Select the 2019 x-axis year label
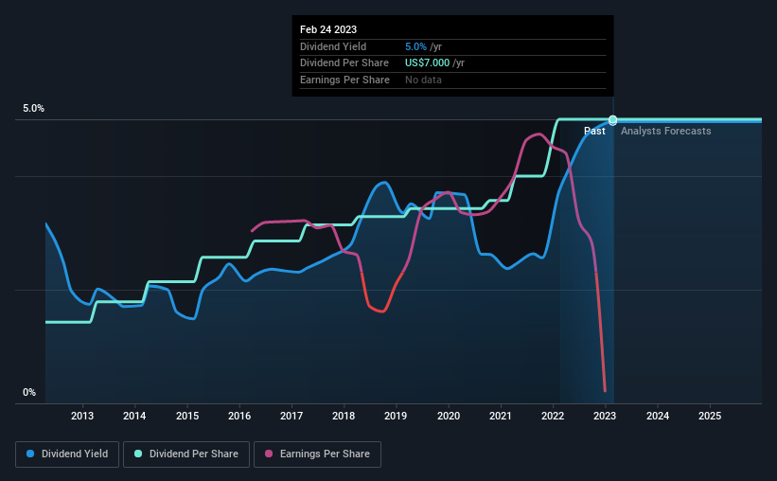 click(396, 416)
